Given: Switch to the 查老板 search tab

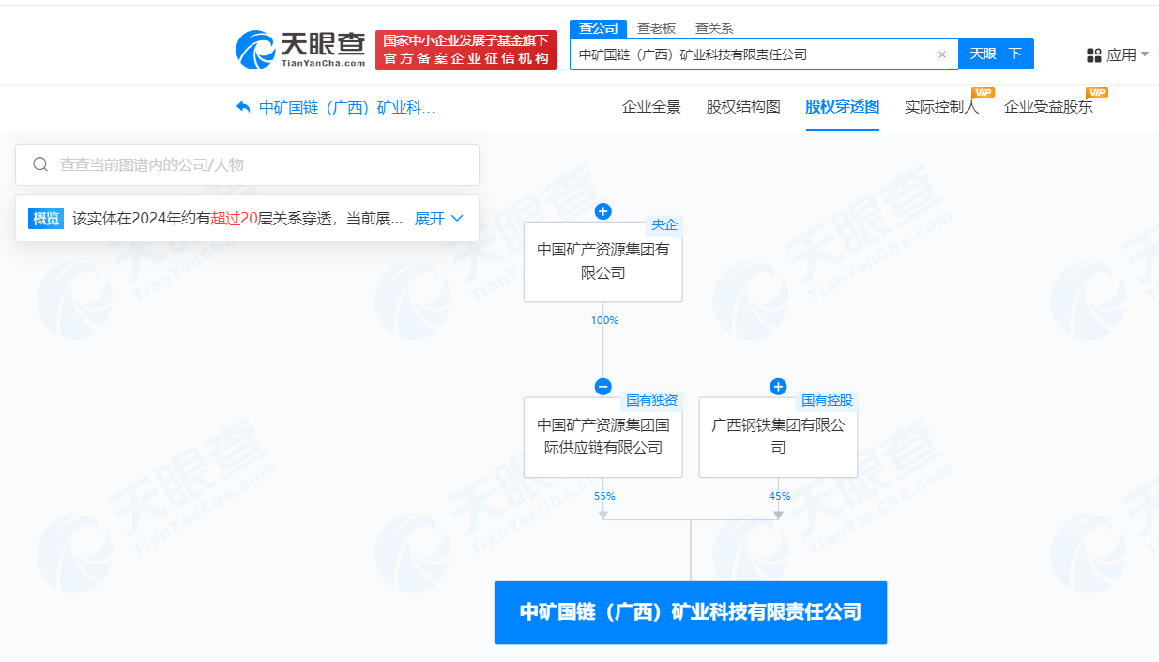Looking at the screenshot, I should pyautogui.click(x=656, y=28).
